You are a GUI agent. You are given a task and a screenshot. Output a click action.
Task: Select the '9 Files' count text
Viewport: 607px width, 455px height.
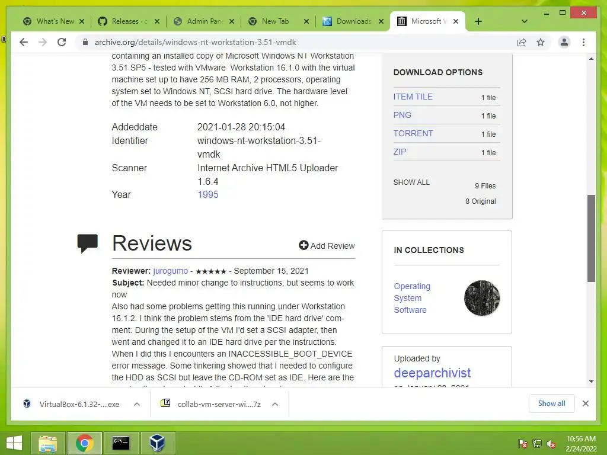pos(485,185)
